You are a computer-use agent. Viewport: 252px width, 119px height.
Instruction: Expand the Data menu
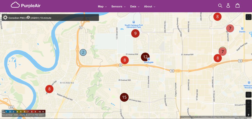(135, 7)
